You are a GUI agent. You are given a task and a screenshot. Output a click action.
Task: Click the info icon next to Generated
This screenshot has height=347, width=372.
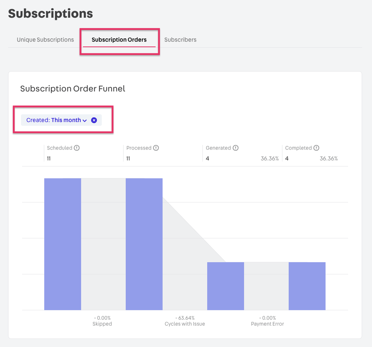pyautogui.click(x=236, y=148)
